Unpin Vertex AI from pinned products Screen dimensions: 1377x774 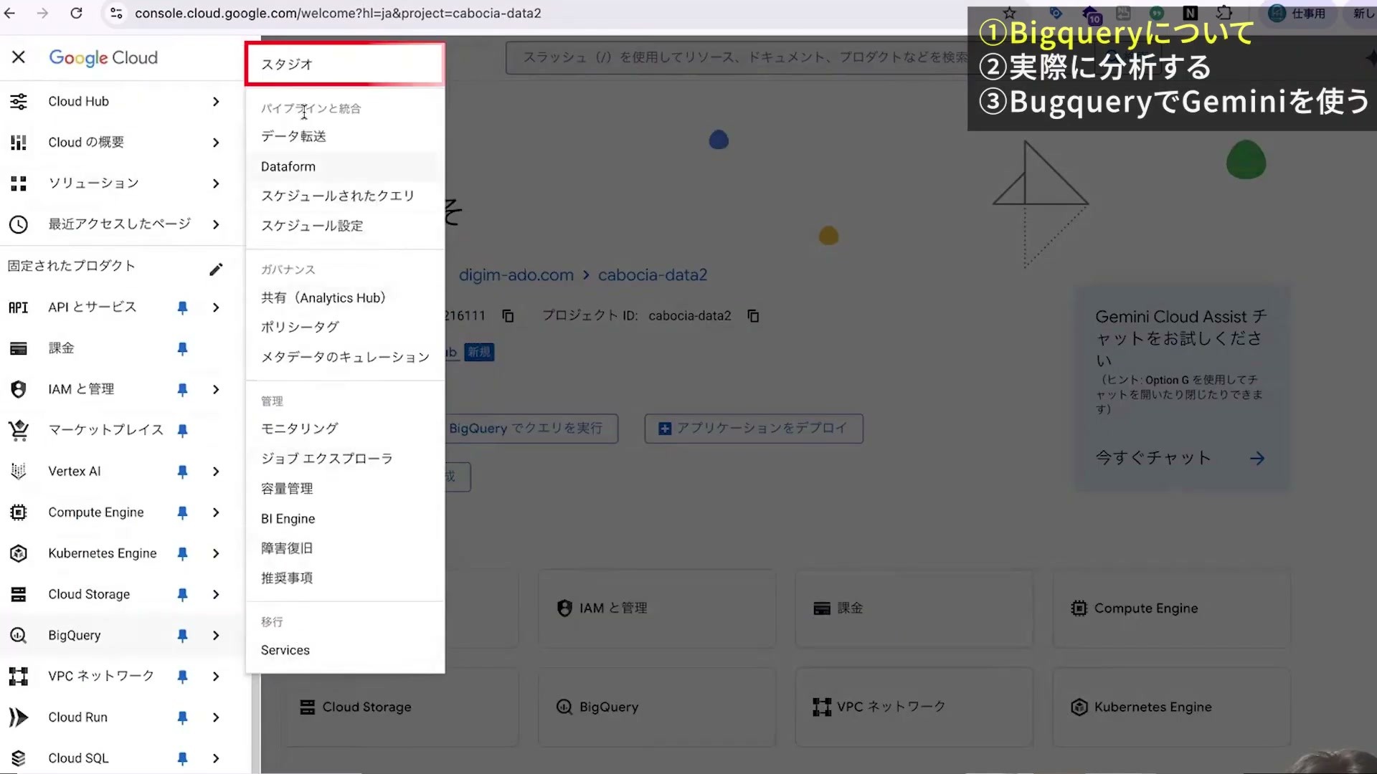click(182, 471)
